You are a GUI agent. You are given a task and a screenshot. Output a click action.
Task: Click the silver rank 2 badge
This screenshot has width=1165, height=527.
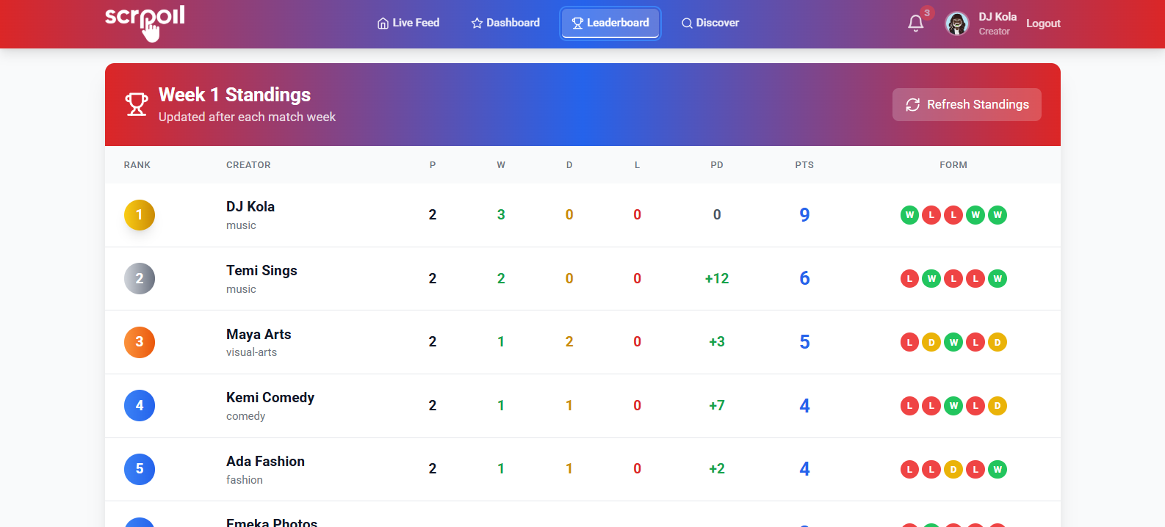(x=140, y=279)
